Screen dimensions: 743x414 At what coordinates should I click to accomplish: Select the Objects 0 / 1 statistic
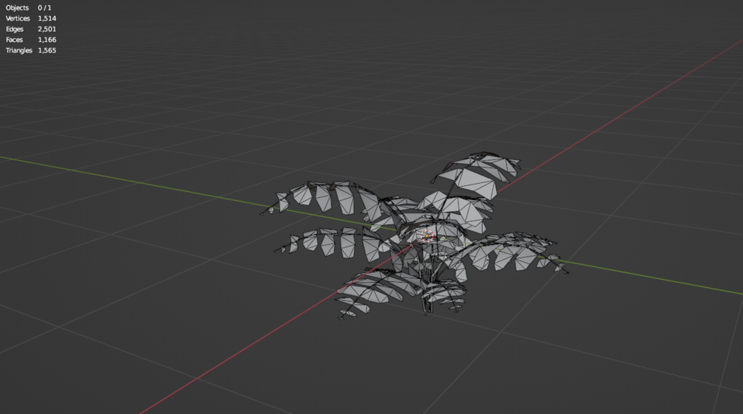(28, 7)
